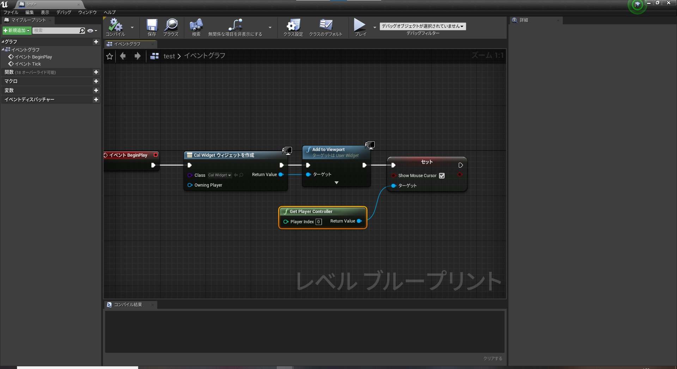The width and height of the screenshot is (677, 369).
Task: Select イベント Tick in the tree
Action: pos(28,64)
